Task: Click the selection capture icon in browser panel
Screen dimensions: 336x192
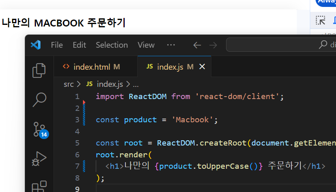Action: [320, 20]
